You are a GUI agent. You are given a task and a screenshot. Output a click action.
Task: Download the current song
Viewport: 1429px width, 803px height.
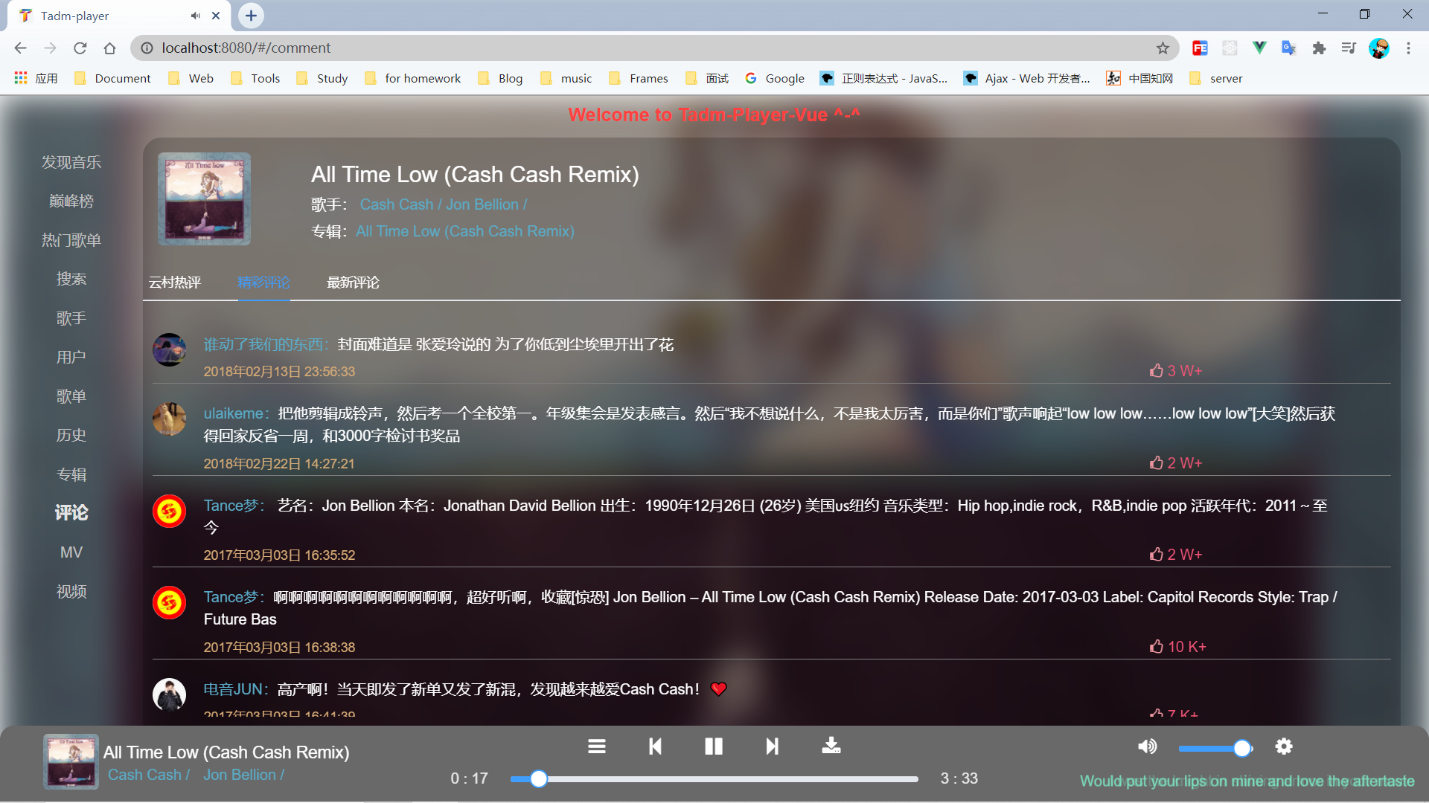pos(831,746)
